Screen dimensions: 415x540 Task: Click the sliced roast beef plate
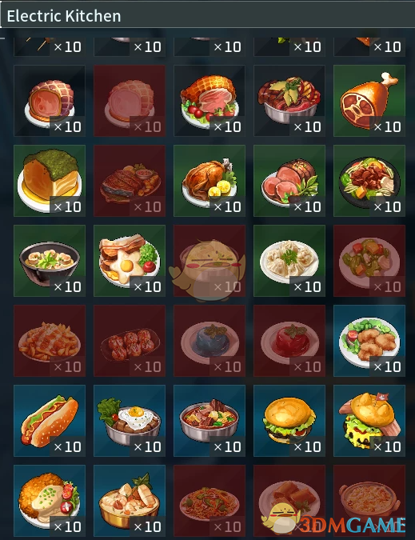click(x=289, y=181)
